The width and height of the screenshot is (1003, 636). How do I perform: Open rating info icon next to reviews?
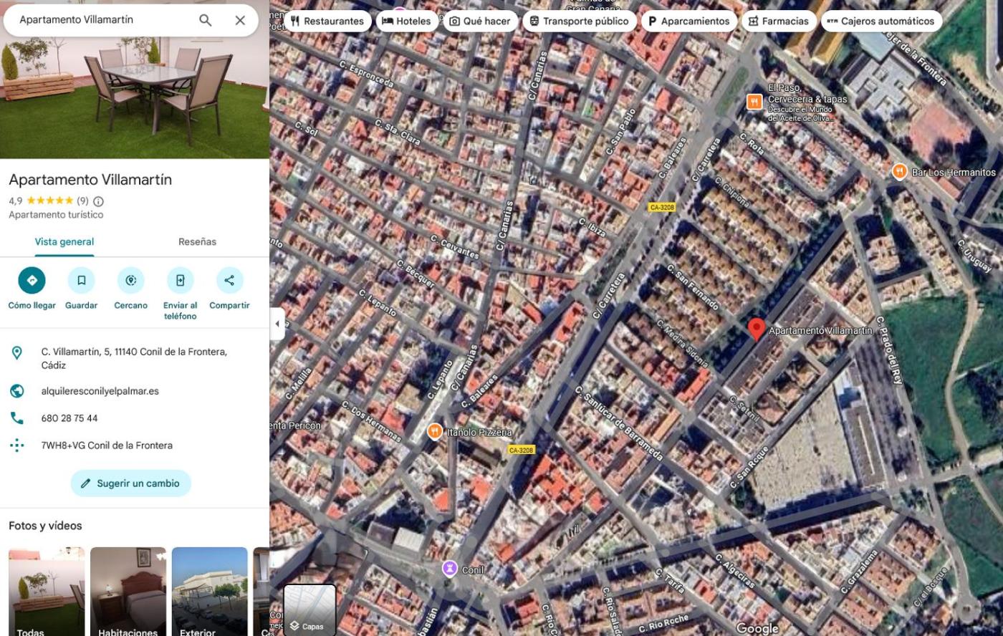point(98,201)
